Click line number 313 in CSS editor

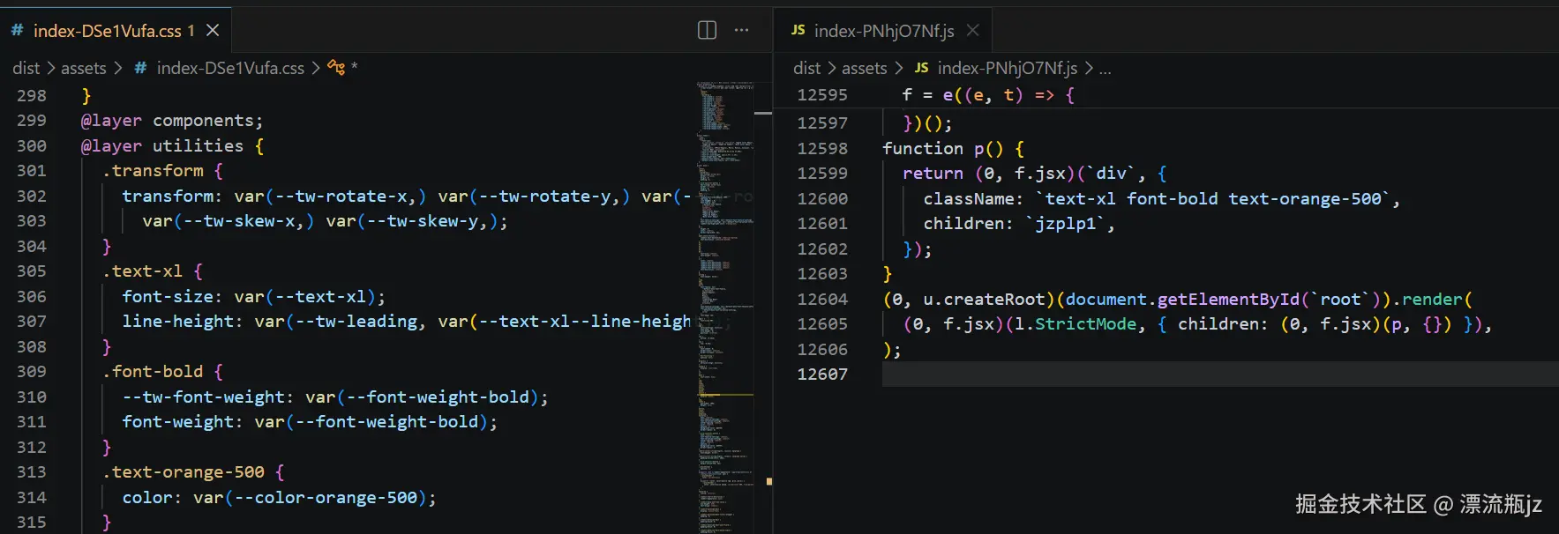tap(32, 472)
